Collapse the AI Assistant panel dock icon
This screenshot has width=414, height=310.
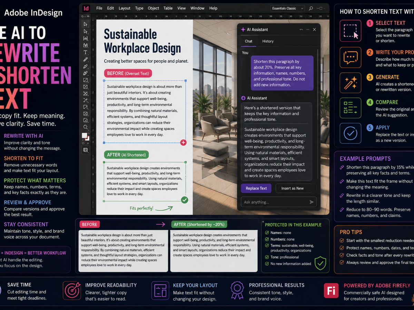click(x=301, y=30)
